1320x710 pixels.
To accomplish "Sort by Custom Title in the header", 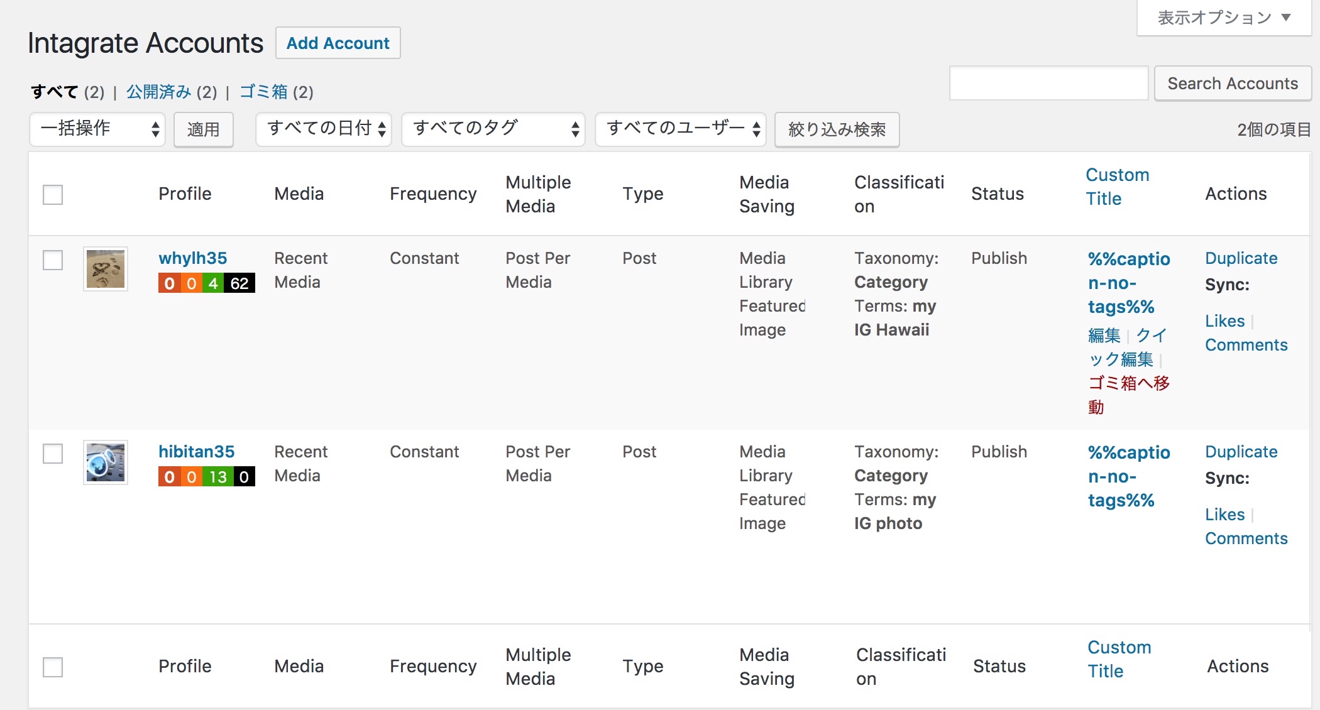I will (1117, 187).
